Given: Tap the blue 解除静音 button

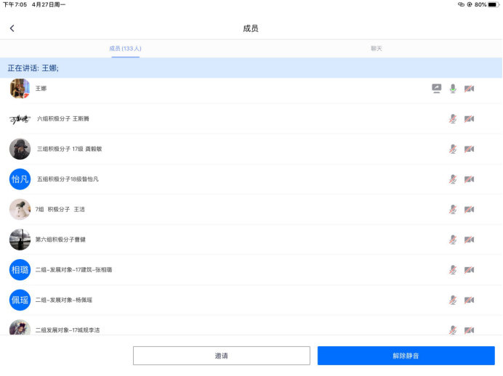Looking at the screenshot, I should [x=406, y=356].
